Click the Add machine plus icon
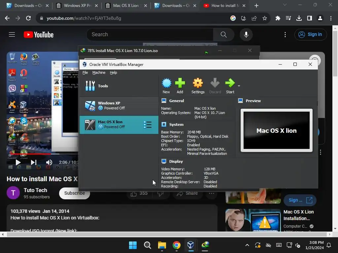Image resolution: width=338 pixels, height=253 pixels. [x=180, y=86]
